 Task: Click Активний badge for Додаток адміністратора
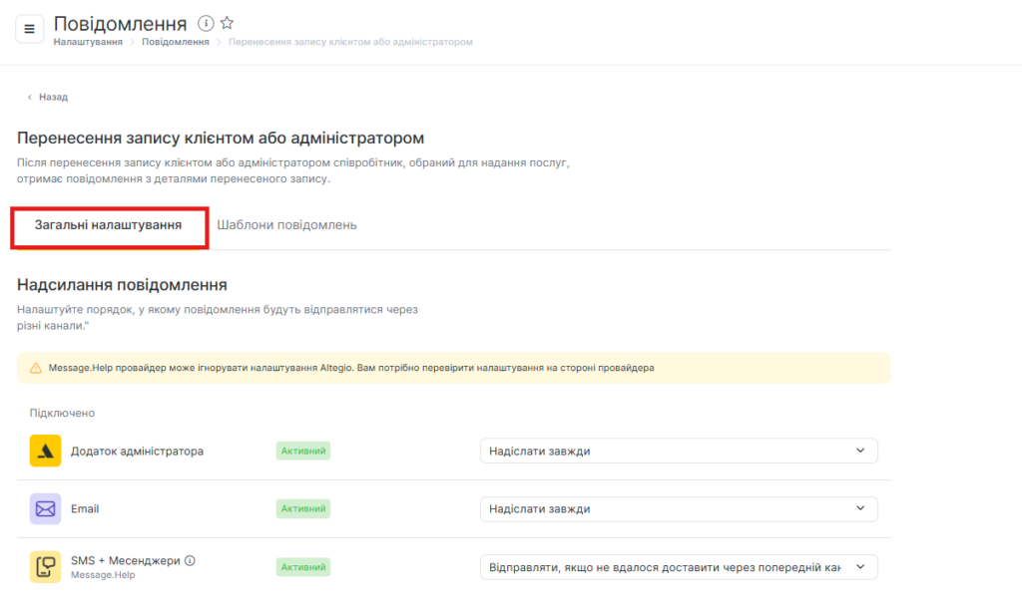coord(302,452)
